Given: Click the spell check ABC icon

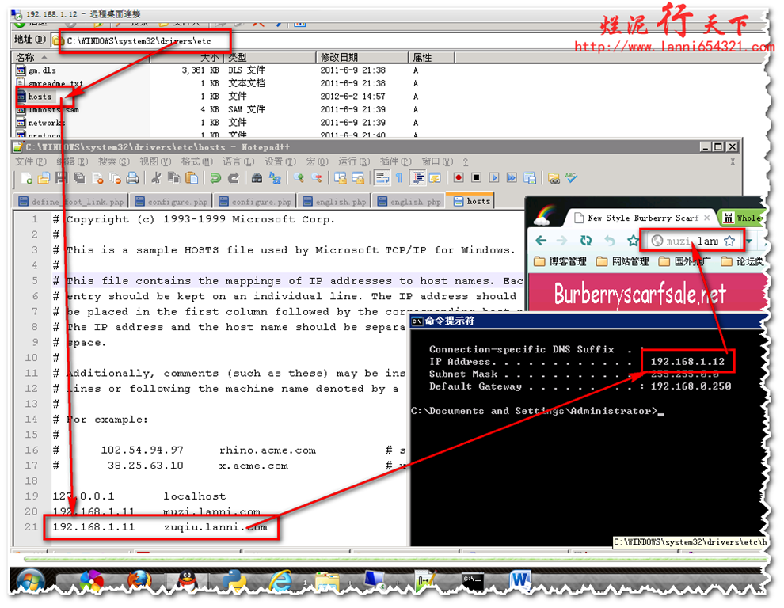Looking at the screenshot, I should [571, 177].
